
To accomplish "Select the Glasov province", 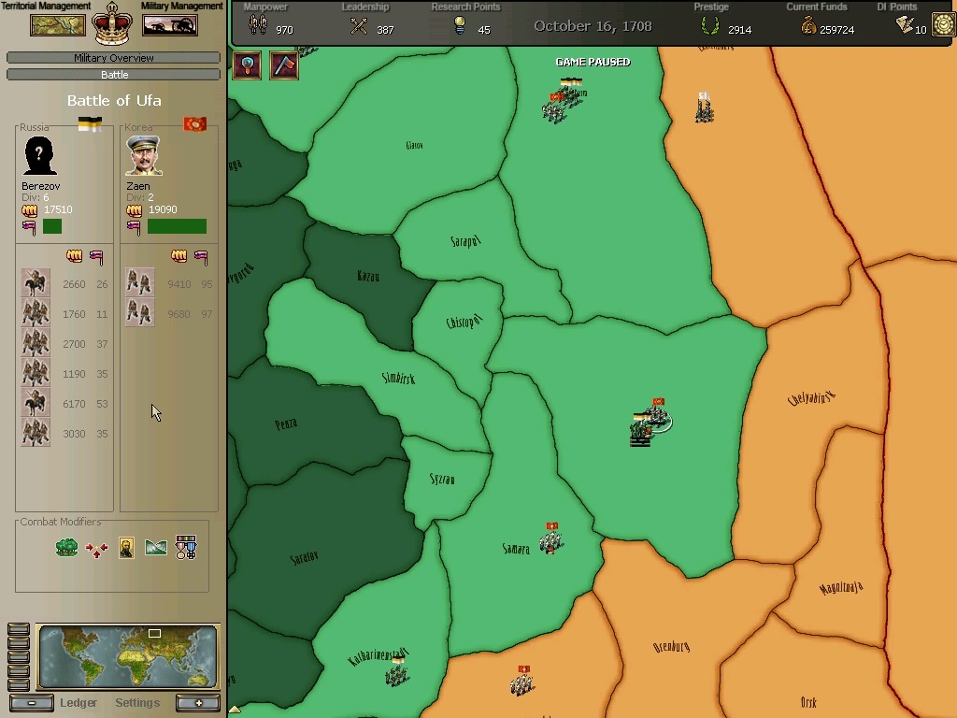I will click(x=414, y=145).
